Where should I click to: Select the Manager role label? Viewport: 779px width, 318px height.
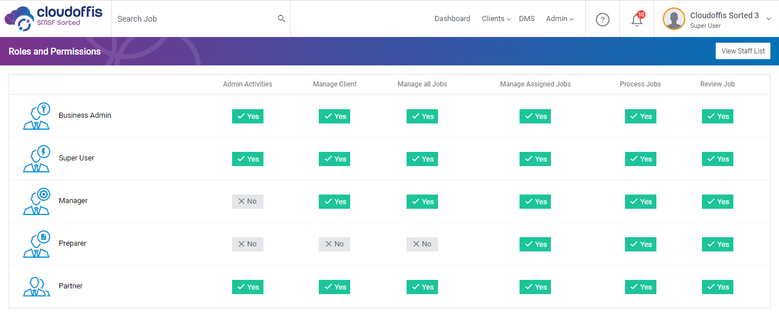(x=73, y=201)
